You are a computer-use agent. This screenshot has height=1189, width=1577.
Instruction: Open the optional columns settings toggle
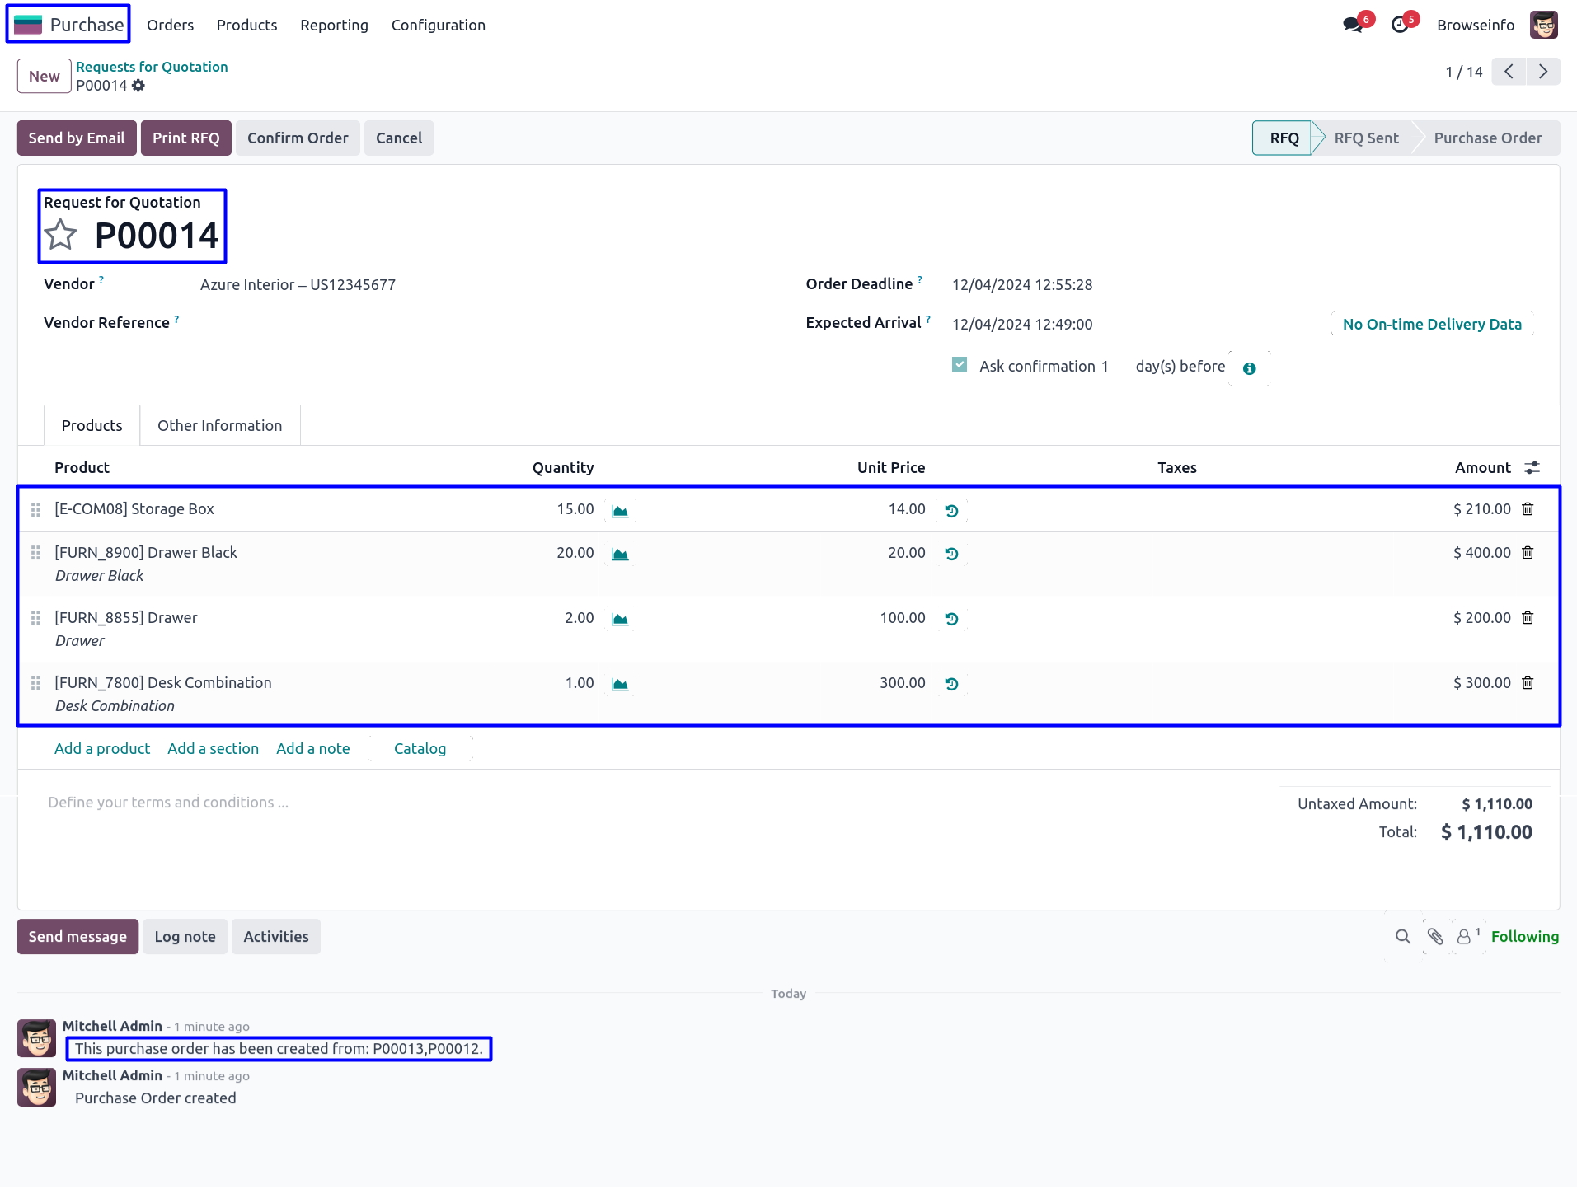click(1532, 468)
